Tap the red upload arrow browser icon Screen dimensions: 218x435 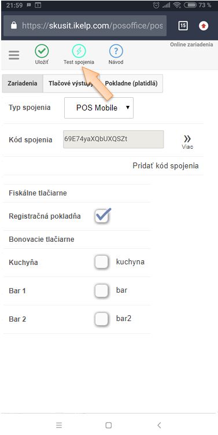point(204,26)
